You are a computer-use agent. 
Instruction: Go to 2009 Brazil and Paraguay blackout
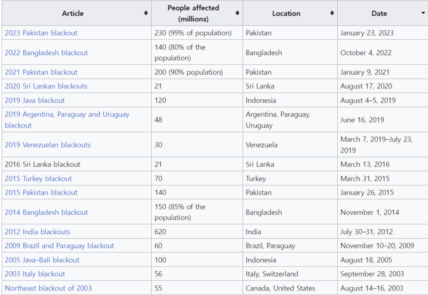click(x=59, y=246)
